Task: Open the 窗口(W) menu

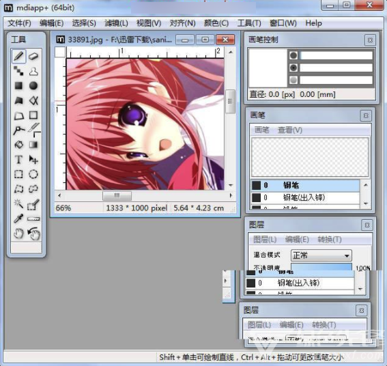Action: (283, 23)
